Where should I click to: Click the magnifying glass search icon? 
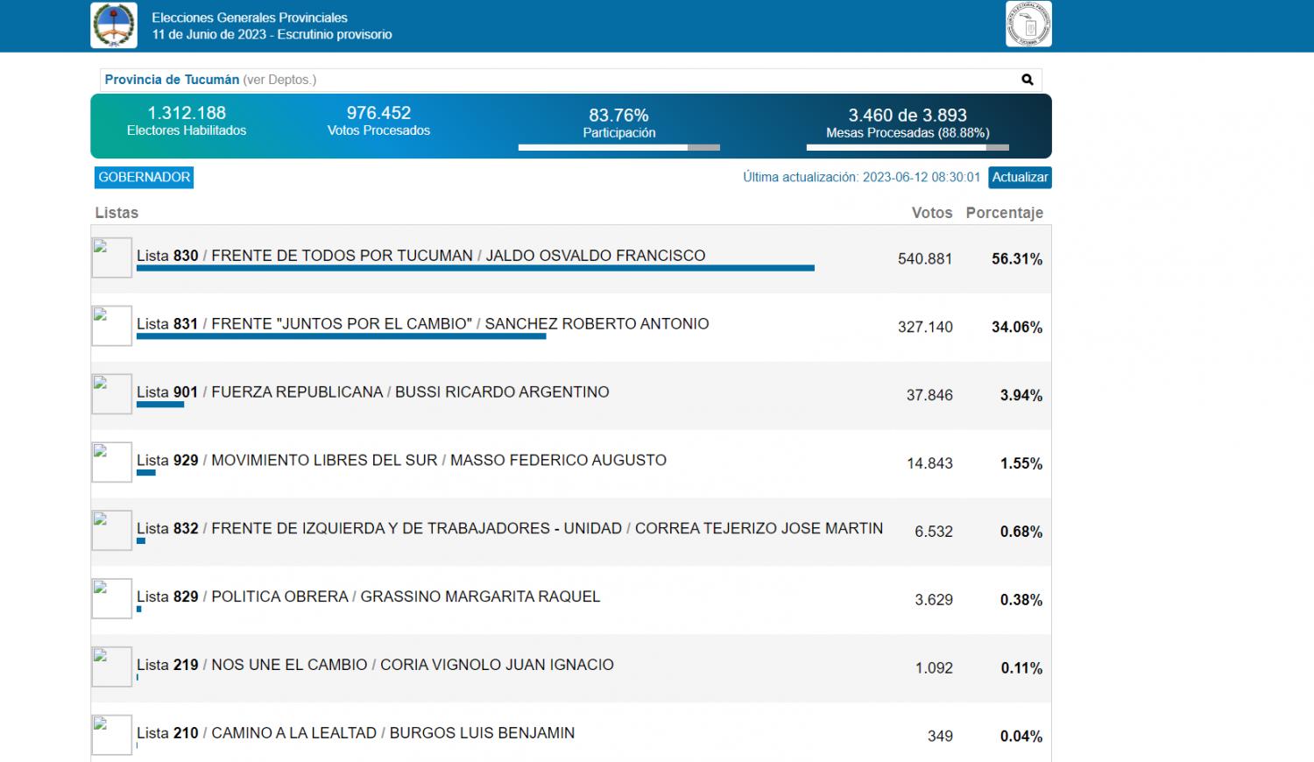coord(1028,80)
